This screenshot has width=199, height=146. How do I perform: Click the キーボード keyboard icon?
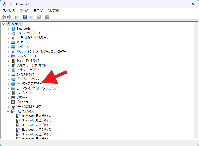point(14,42)
